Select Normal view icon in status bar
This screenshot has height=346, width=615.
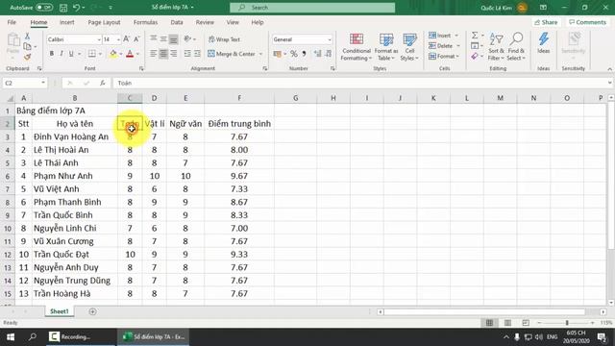tap(489, 323)
